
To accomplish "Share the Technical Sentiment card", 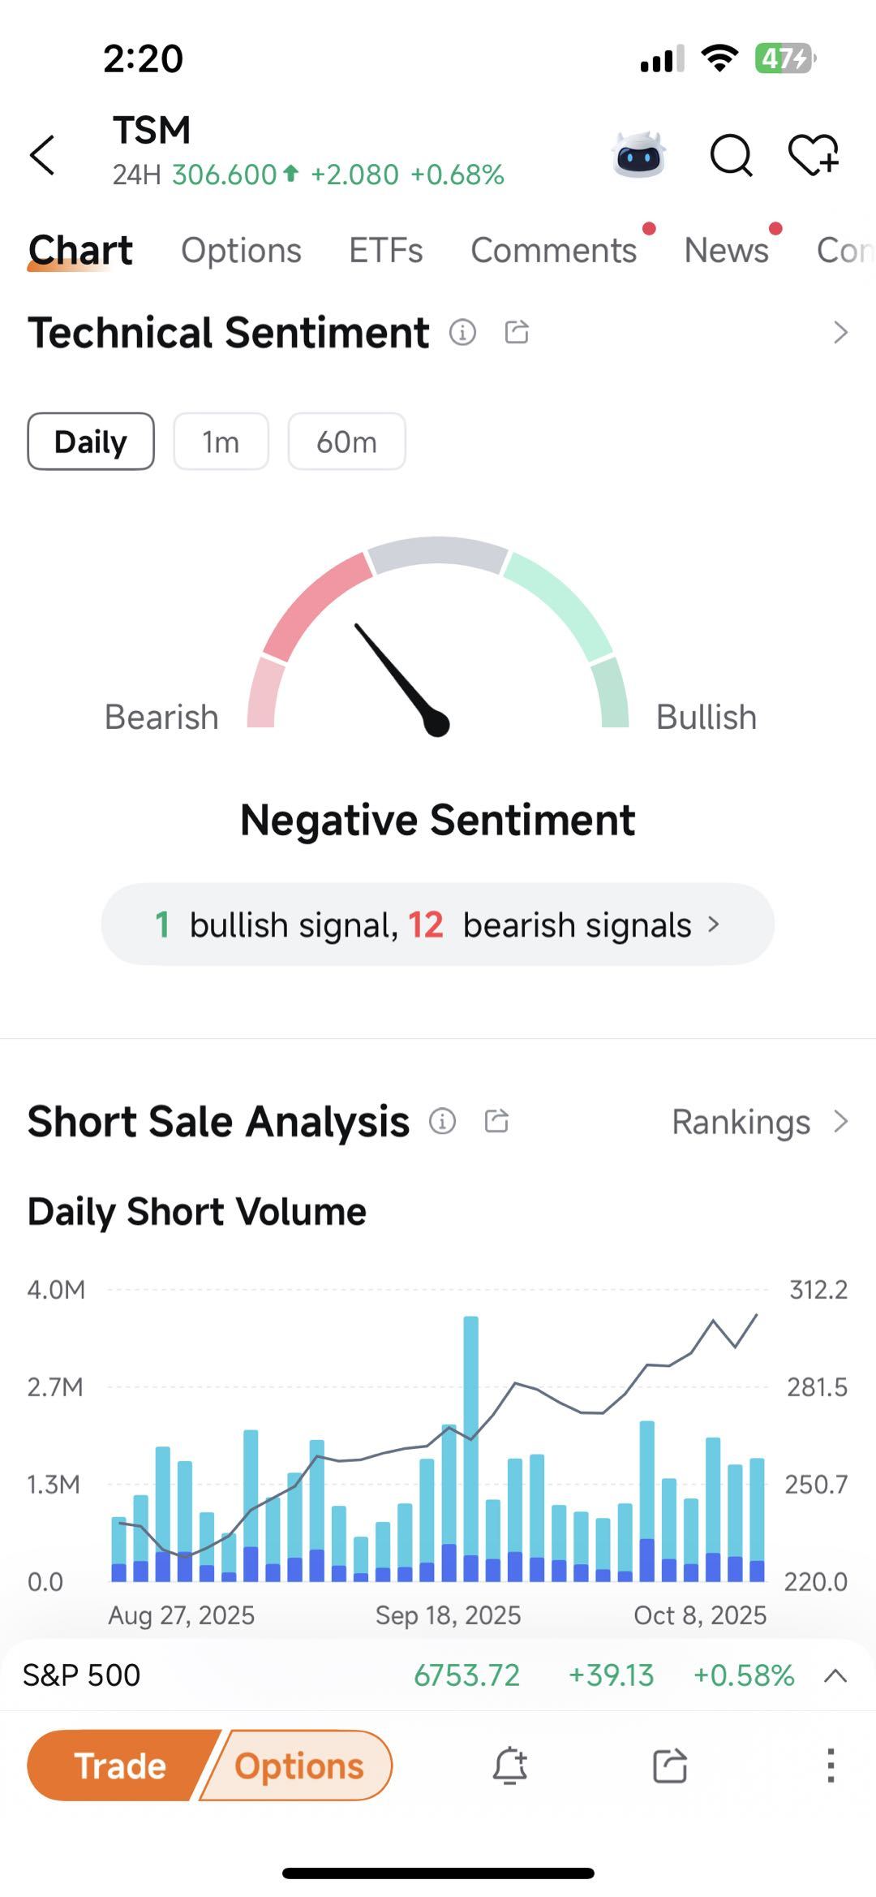I will tap(517, 332).
